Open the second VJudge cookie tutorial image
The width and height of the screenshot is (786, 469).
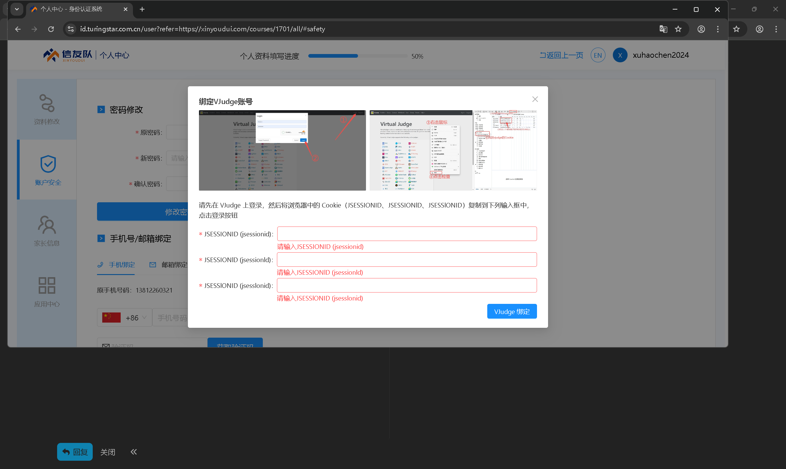pyautogui.click(x=453, y=150)
